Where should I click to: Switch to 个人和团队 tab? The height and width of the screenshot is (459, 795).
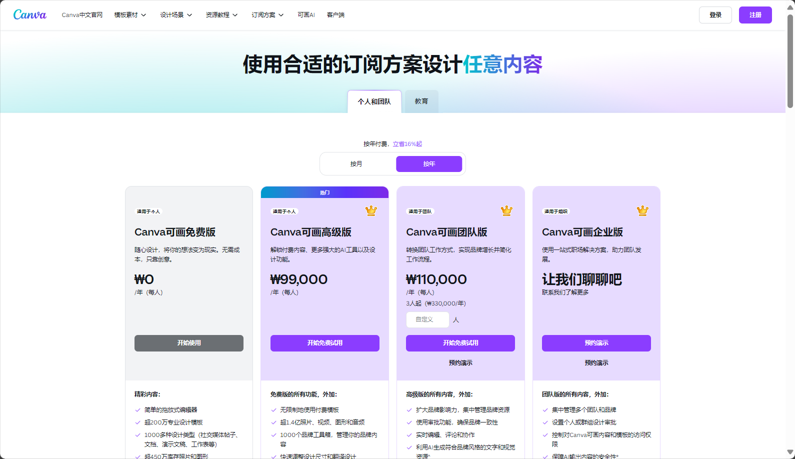click(x=374, y=101)
